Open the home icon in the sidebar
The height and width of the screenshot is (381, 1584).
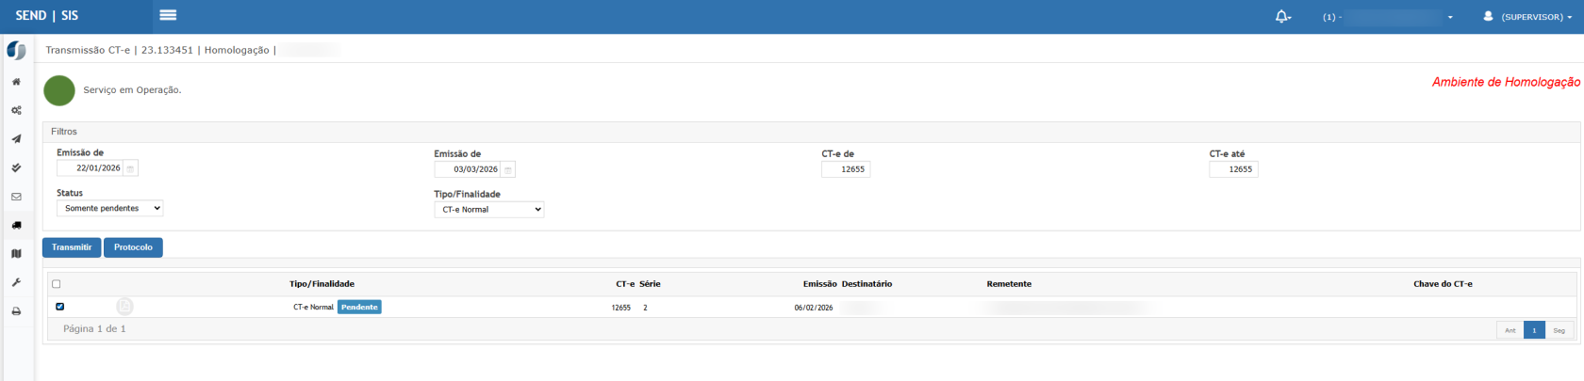click(16, 82)
